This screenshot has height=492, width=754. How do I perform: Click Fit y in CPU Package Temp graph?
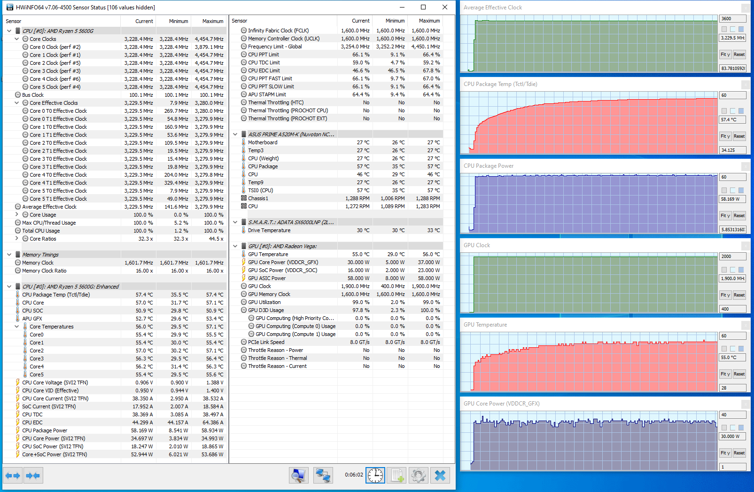pyautogui.click(x=725, y=136)
